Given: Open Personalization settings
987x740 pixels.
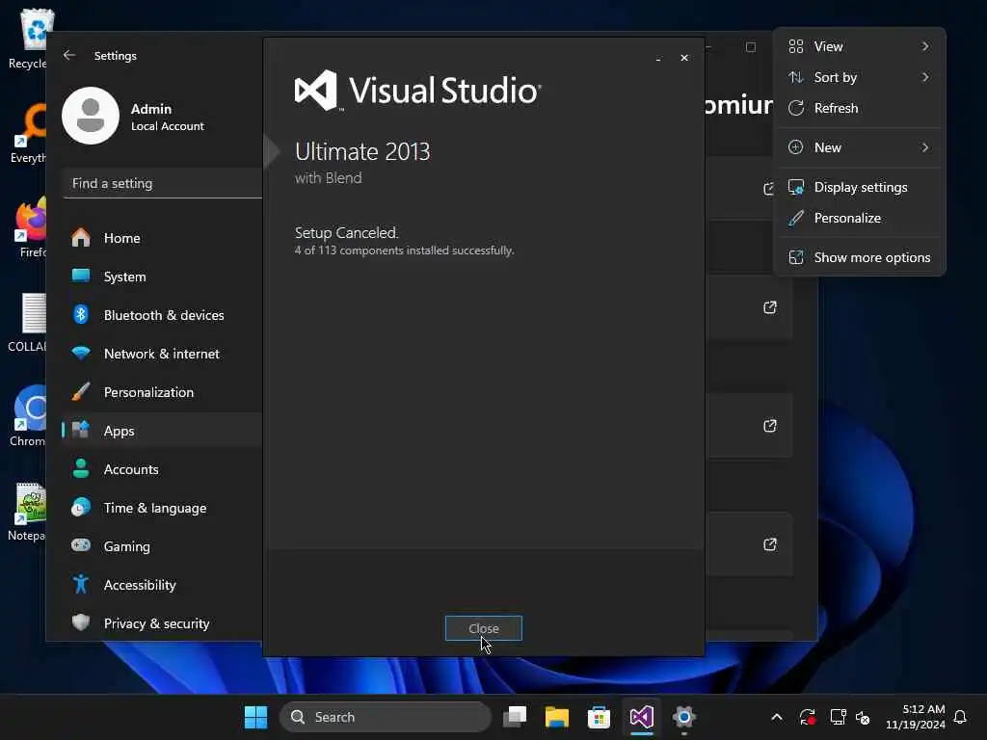Looking at the screenshot, I should (162, 392).
